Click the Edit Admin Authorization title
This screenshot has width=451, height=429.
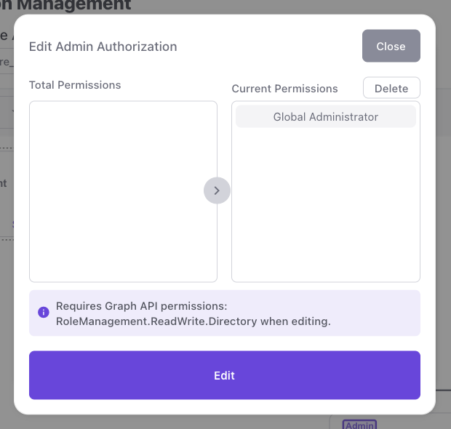[x=103, y=47]
